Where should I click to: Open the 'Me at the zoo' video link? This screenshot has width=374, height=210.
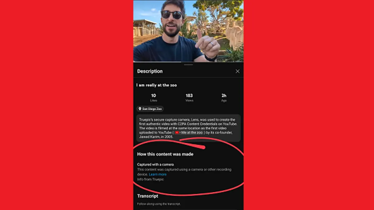[189, 133]
